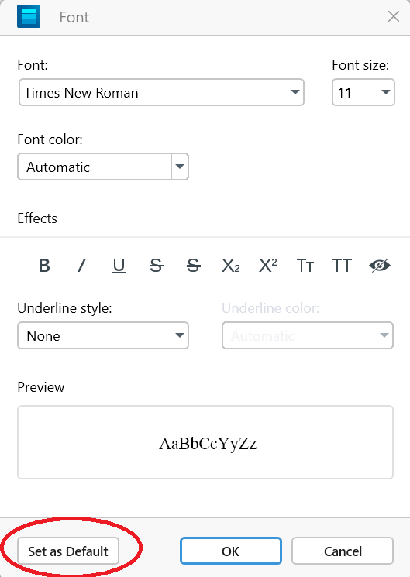Viewport: 410px width, 577px height.
Task: Open the Underline style dropdown
Action: click(x=179, y=335)
